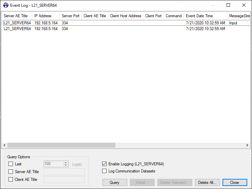Increase the log count spinner value
Image resolution: width=252 pixels, height=189 pixels.
point(66,162)
